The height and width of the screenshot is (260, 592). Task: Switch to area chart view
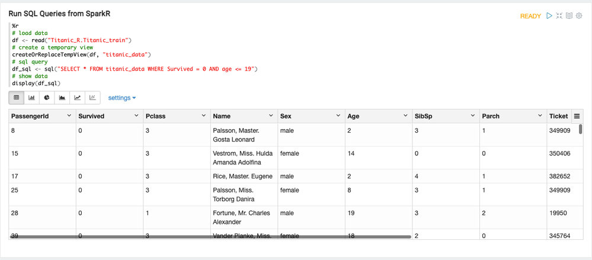(62, 98)
